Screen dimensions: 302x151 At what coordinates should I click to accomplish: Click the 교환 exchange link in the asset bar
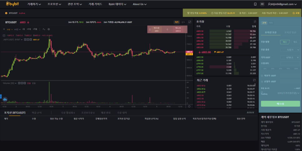pyautogui.click(x=296, y=13)
